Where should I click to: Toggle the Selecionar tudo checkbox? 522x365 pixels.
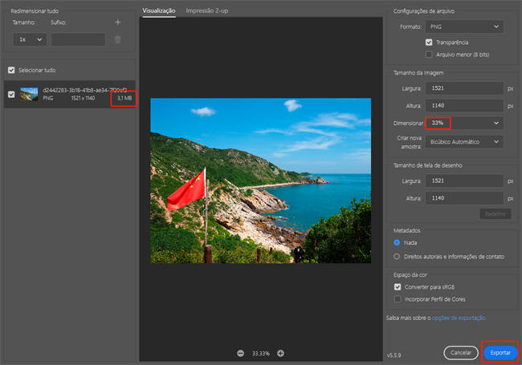pyautogui.click(x=11, y=70)
